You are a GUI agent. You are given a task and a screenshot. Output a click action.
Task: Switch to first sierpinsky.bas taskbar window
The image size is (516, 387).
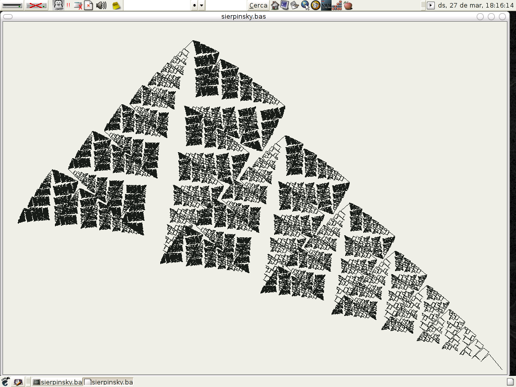56,382
